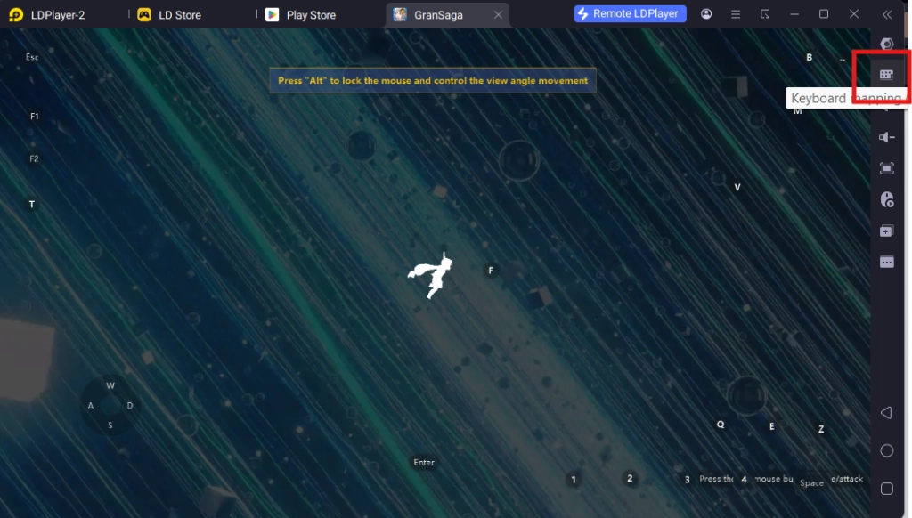Click the F interact key mapping
912x518 pixels.
pos(491,271)
